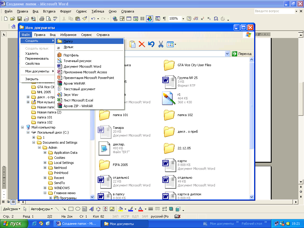Open Microsoft Word Help question icon
304x228 pixels.
[x=189, y=19]
